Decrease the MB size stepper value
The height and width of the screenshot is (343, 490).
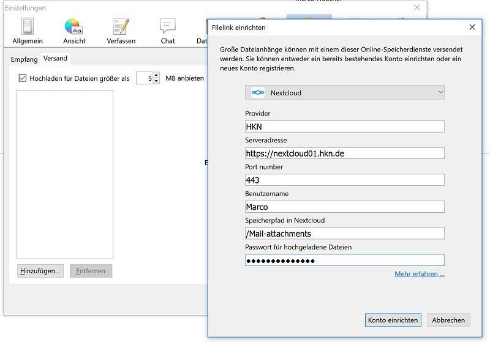(x=156, y=81)
